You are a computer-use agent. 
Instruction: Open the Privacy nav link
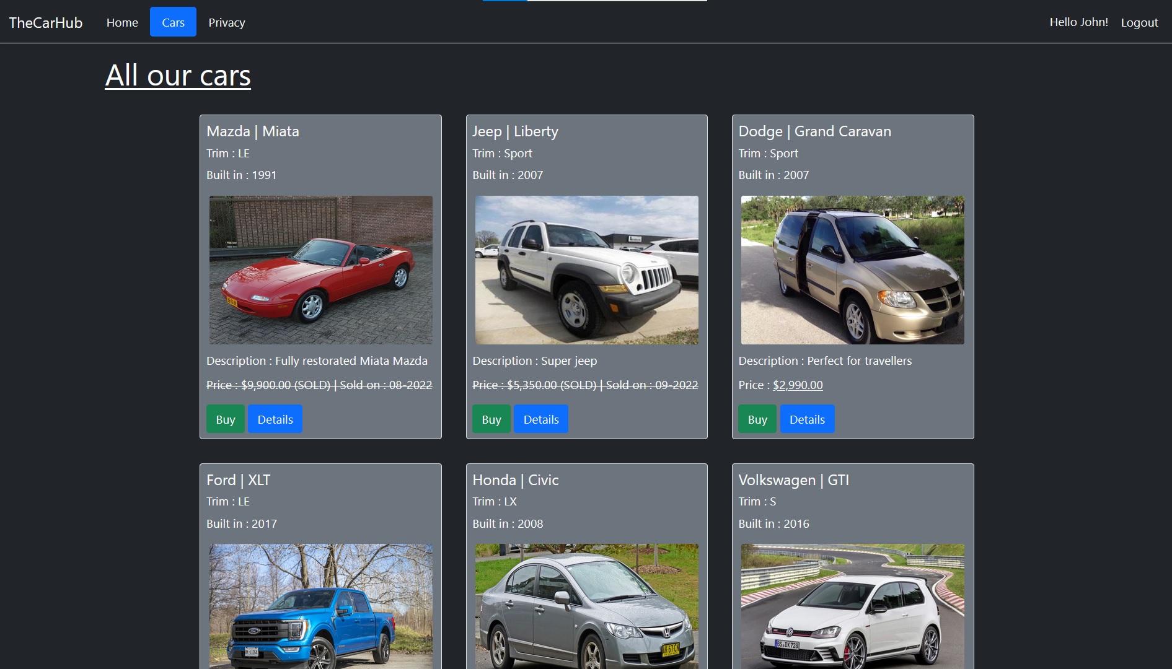click(227, 22)
